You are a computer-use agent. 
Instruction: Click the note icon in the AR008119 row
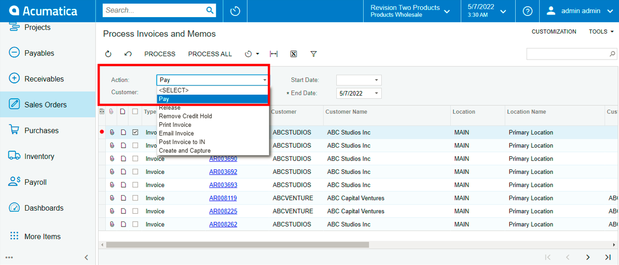click(123, 198)
